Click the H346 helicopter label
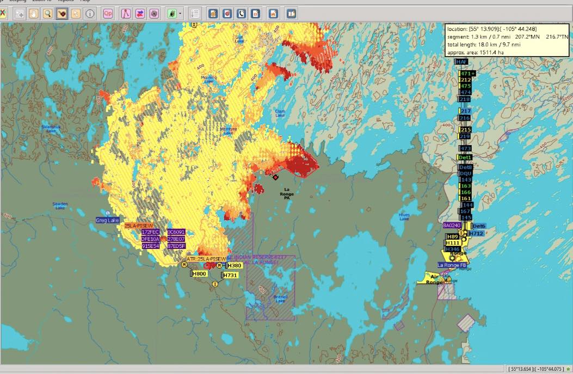The width and height of the screenshot is (573, 374). [x=453, y=249]
